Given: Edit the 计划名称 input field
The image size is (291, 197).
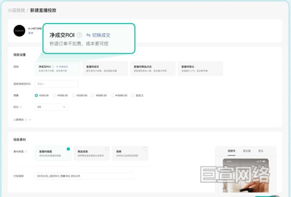Looking at the screenshot, I should [84, 176].
